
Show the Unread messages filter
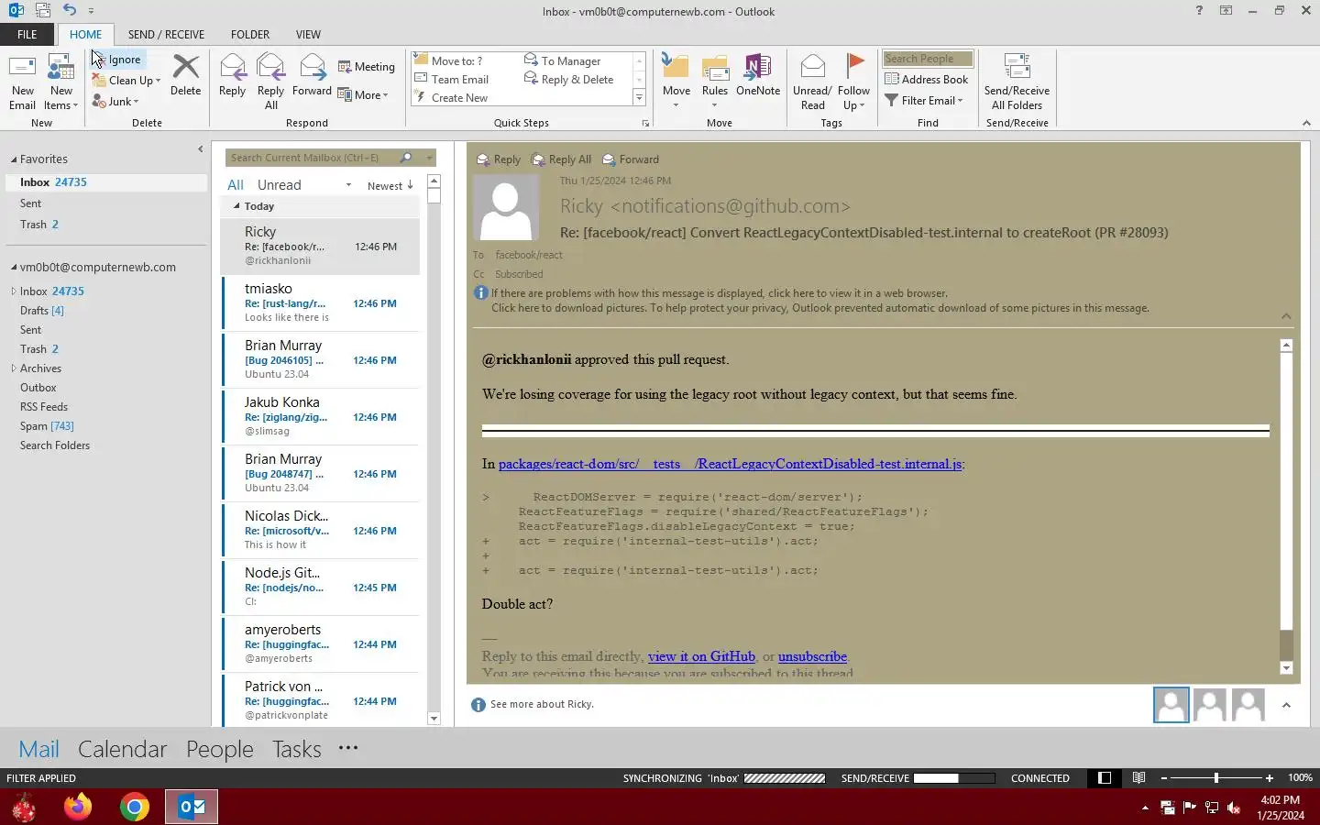pos(280,185)
